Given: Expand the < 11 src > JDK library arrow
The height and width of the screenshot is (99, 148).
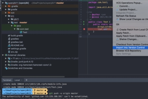Looking at the screenshot, I should pos(6,58).
